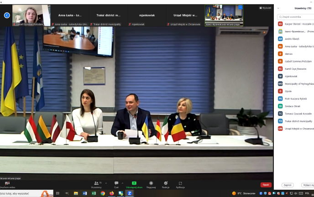Click the O avatar of Opole

(x=280, y=91)
